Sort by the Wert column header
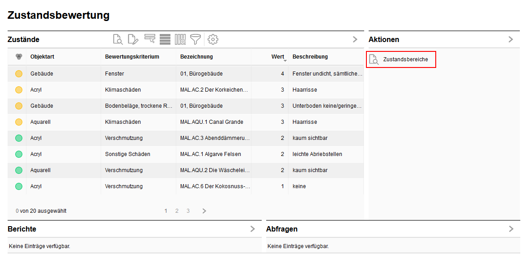527x257 pixels. pyautogui.click(x=277, y=57)
